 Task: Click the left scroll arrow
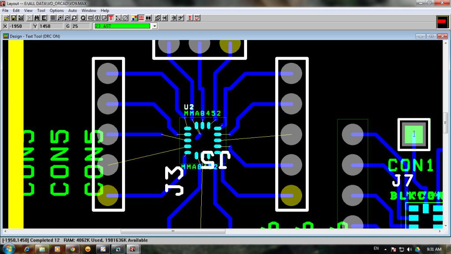pyautogui.click(x=5, y=231)
